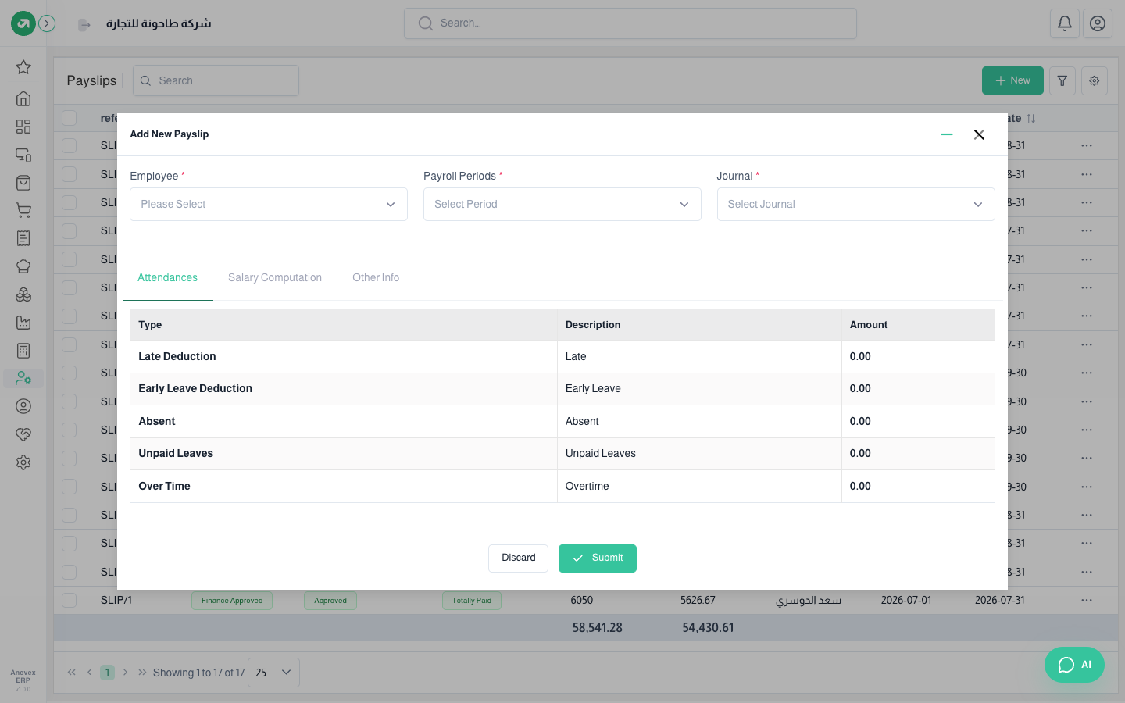Switch to the Attendances tab
The height and width of the screenshot is (703, 1125).
167,277
